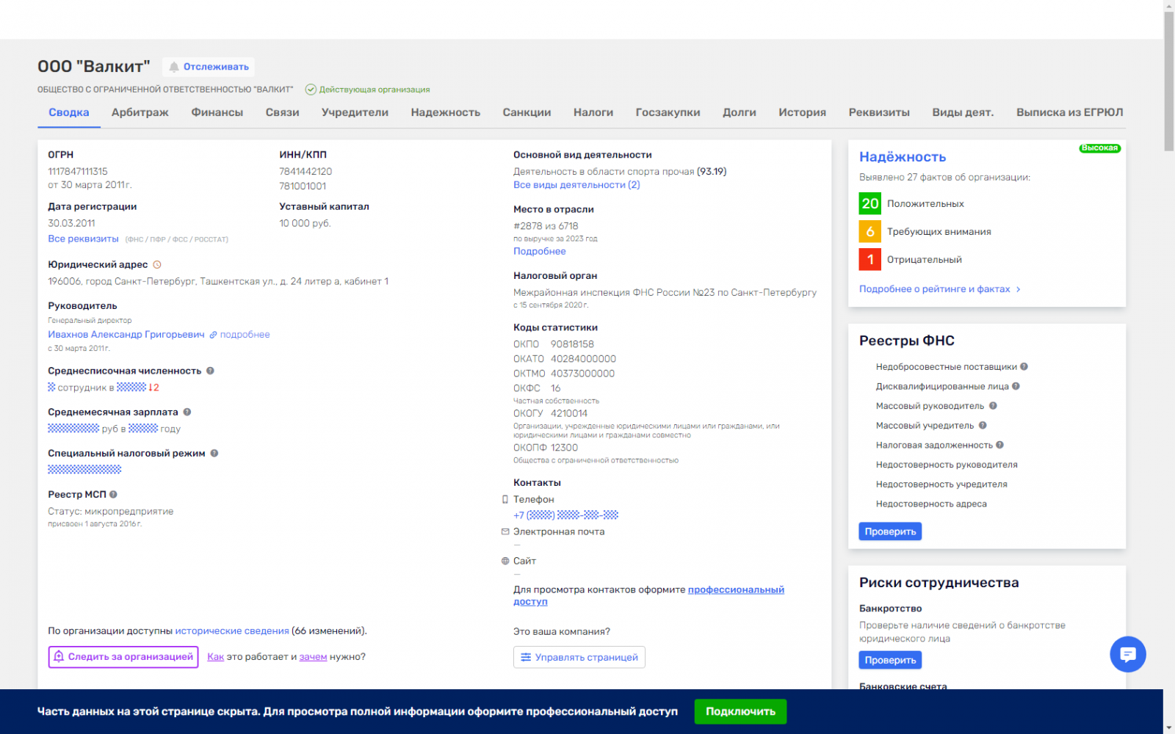Click the clock icon beside Юридический адрес
The height and width of the screenshot is (734, 1175).
tap(156, 265)
